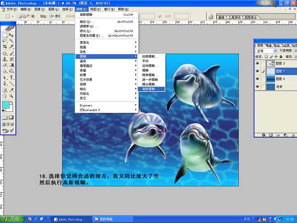The width and height of the screenshot is (297, 223).
Task: Expand the 艺术效果 submenu
Action: click(107, 80)
